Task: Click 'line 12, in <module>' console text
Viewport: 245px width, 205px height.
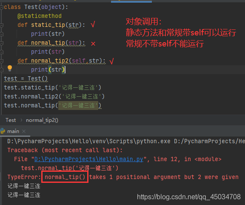Action: tap(187, 159)
